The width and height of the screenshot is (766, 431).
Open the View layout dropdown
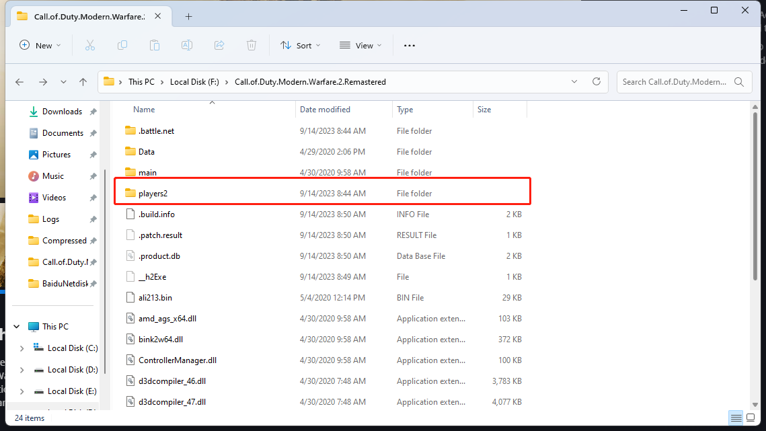tap(360, 46)
